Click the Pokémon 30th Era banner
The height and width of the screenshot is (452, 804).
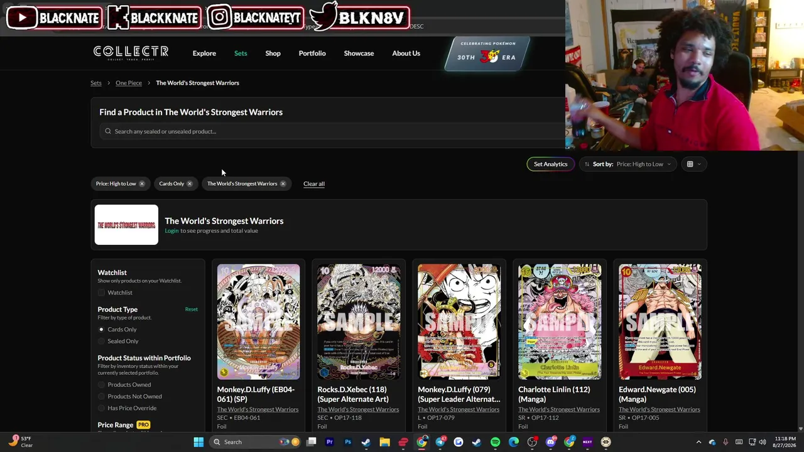[487, 54]
